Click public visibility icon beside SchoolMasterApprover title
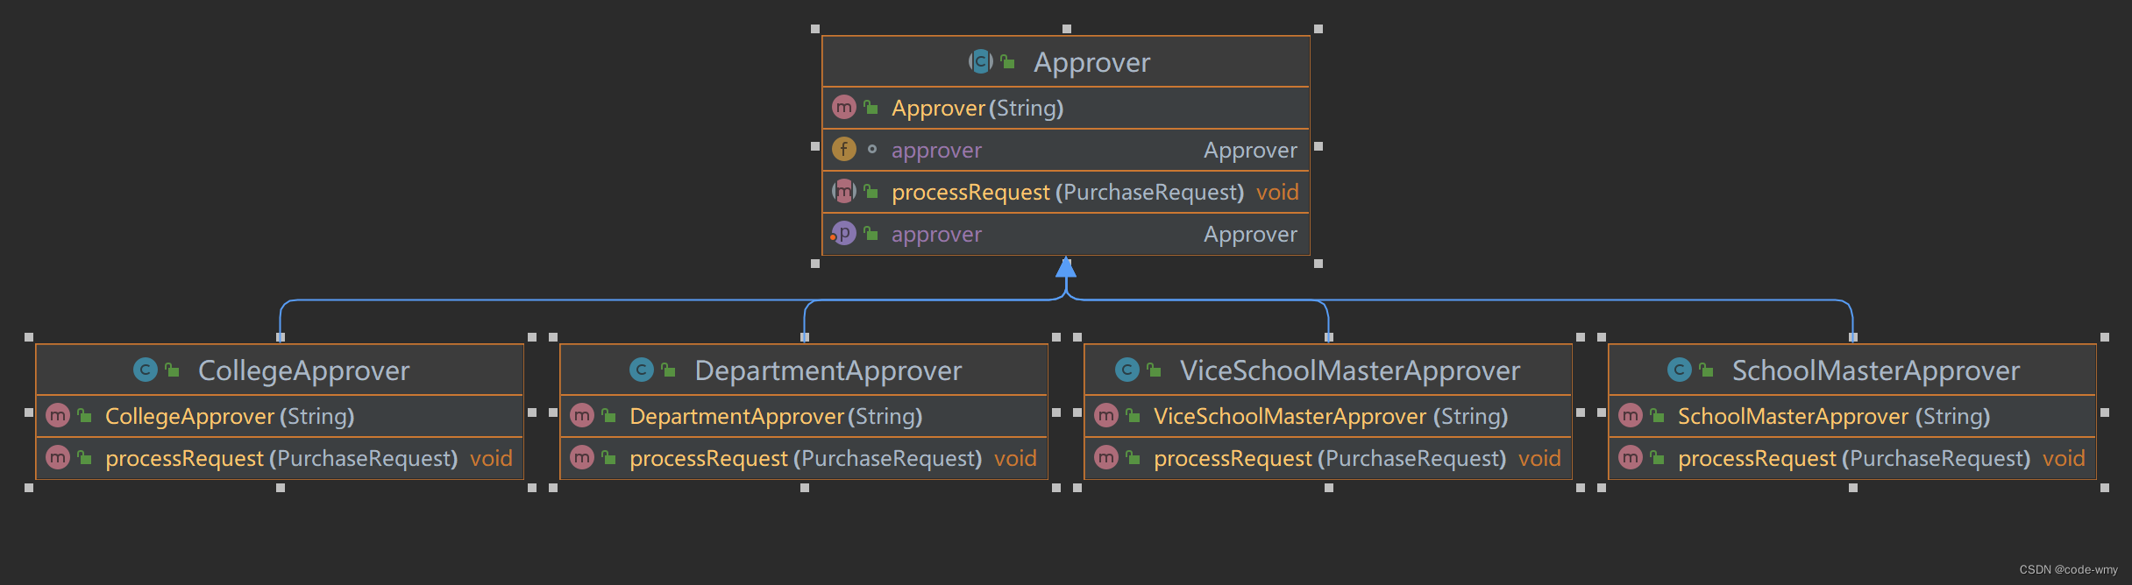Viewport: 2132px width, 585px height. pyautogui.click(x=1707, y=370)
